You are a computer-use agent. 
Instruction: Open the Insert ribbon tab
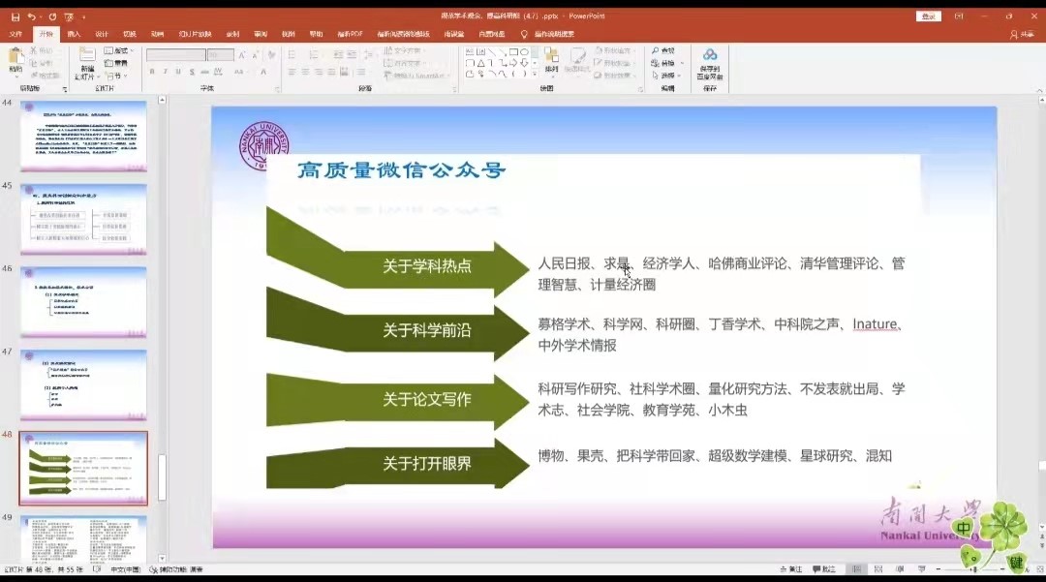tap(74, 34)
